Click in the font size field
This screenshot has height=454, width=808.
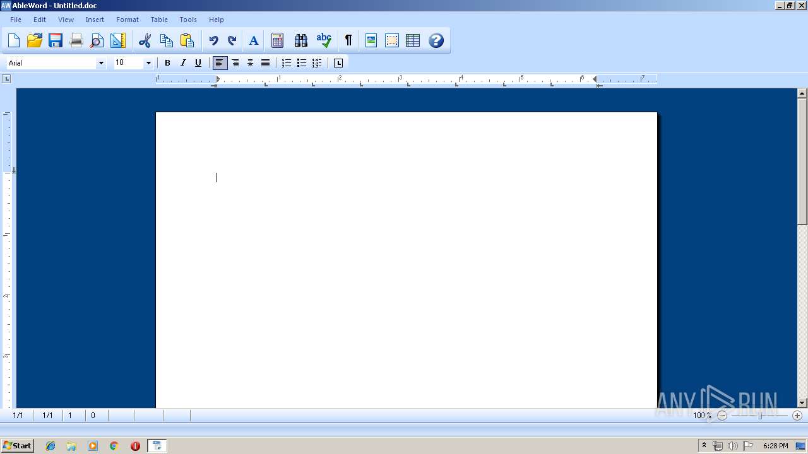[x=128, y=63]
